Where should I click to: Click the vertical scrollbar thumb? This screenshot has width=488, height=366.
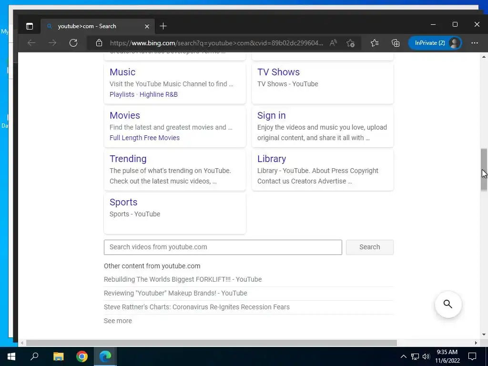click(484, 170)
